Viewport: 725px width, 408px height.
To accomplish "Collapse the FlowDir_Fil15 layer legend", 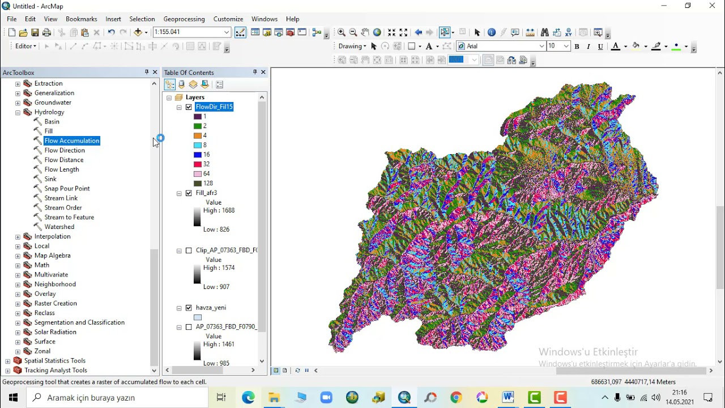I will 179,107.
